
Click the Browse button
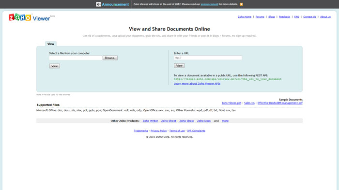(110, 58)
